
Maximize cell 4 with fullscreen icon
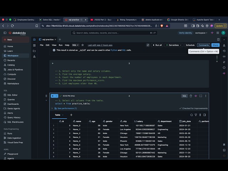point(201,96)
